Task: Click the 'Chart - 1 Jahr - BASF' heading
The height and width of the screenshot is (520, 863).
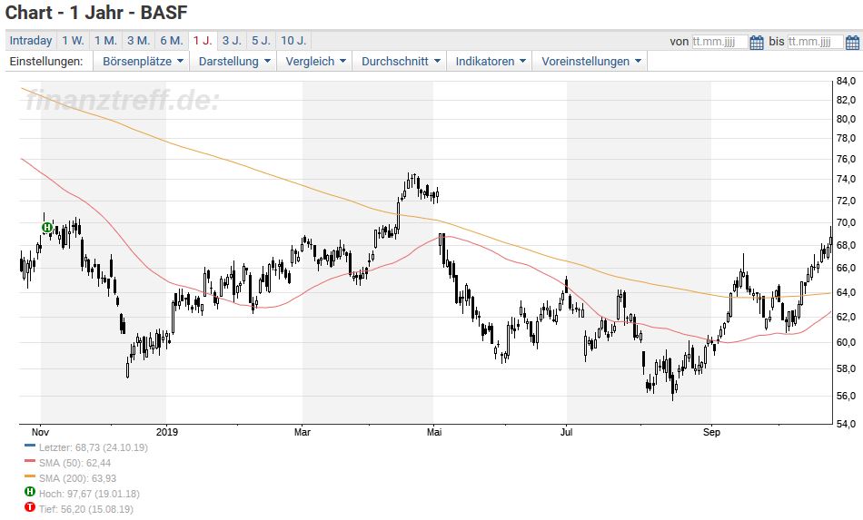Action: [x=96, y=12]
